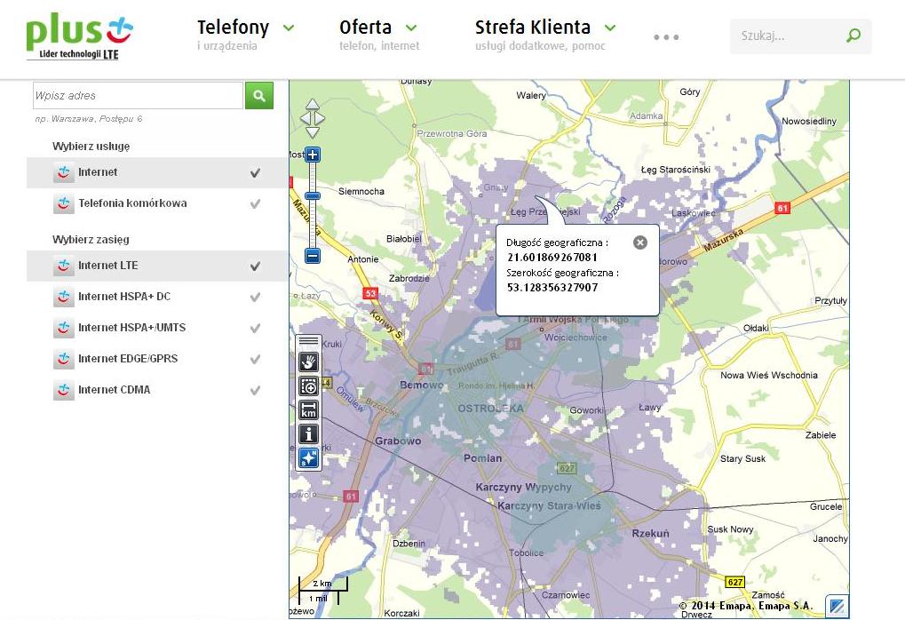Select the info tool on map
Viewport: 905px width, 620px height.
[309, 433]
